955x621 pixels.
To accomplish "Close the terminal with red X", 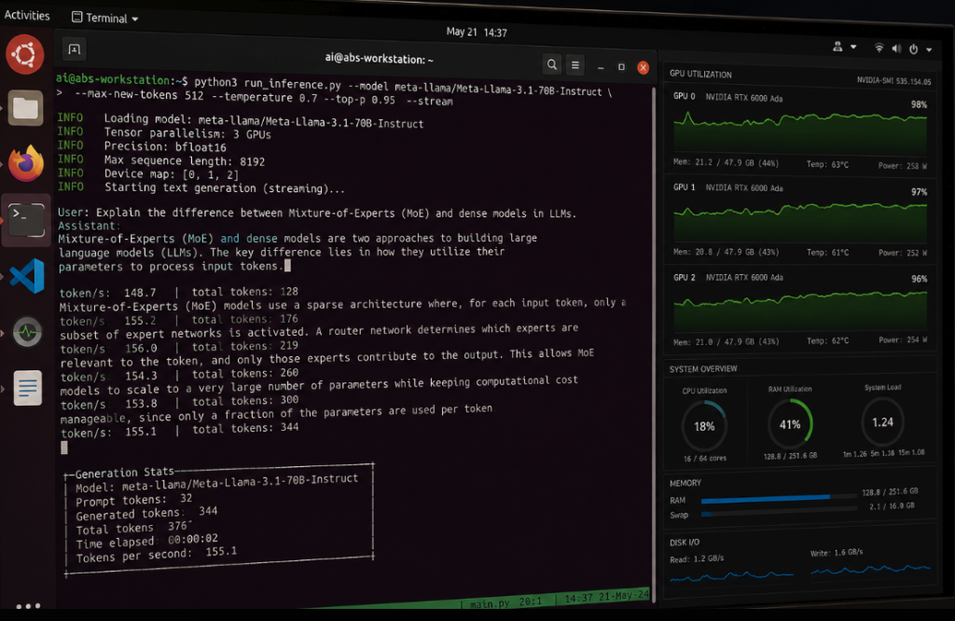I will point(643,67).
